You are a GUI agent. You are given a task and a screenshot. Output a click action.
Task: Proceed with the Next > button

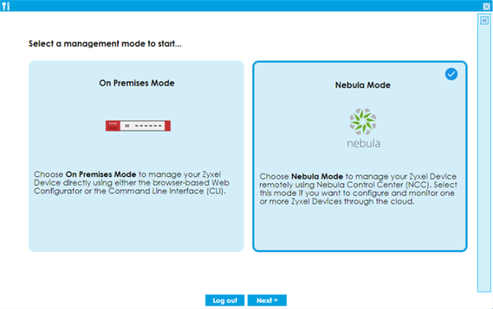point(267,300)
